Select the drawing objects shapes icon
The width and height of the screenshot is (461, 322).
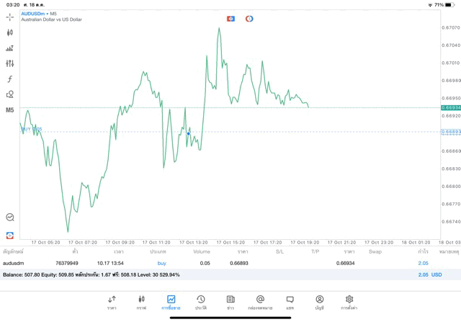tap(10, 94)
